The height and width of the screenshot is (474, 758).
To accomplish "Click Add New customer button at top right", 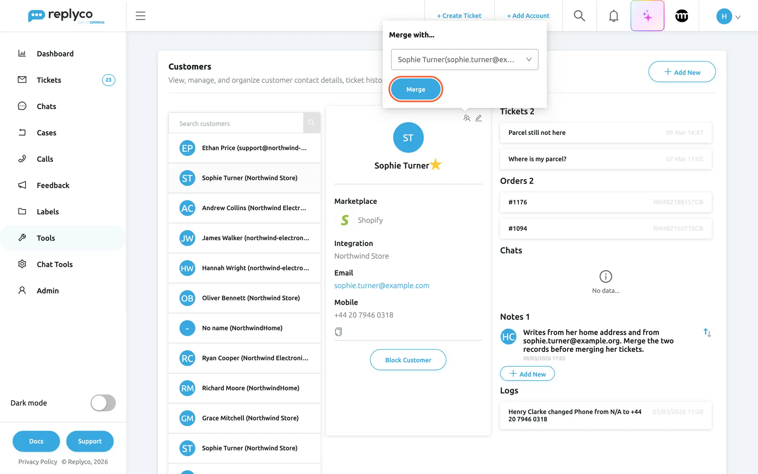I will coord(682,72).
